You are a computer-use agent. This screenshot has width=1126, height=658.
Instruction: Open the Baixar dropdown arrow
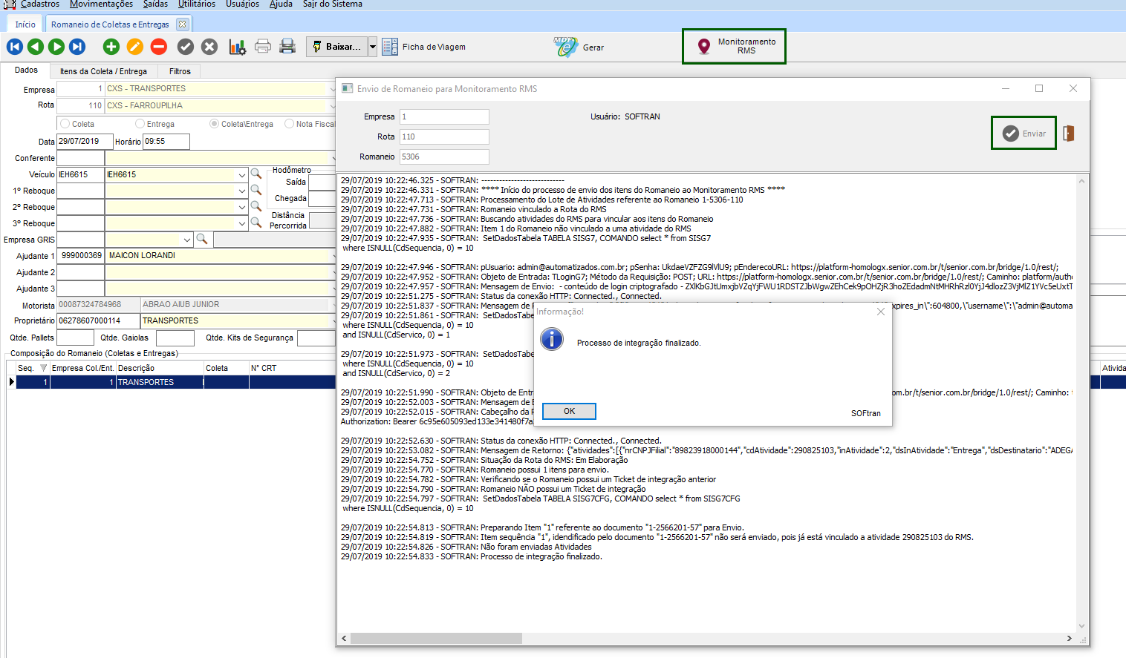(373, 47)
